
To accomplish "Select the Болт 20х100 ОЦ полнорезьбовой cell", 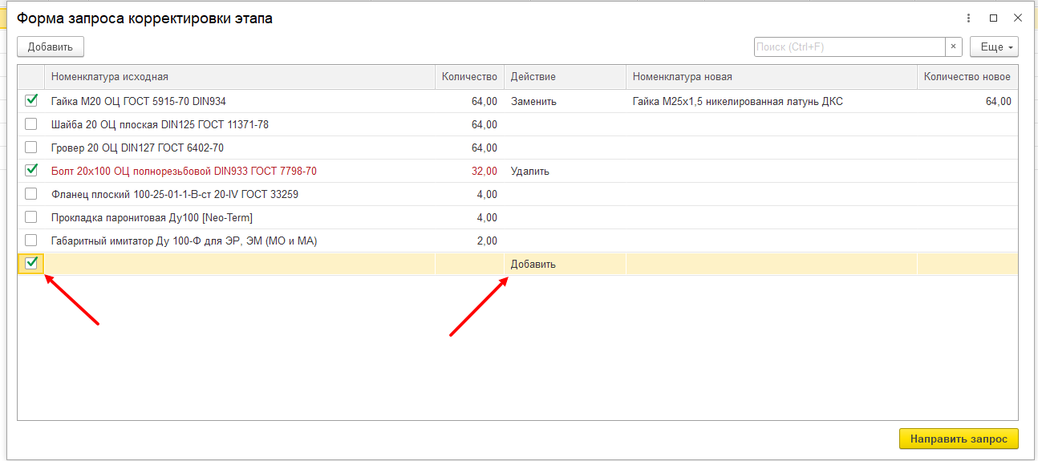I will point(240,171).
